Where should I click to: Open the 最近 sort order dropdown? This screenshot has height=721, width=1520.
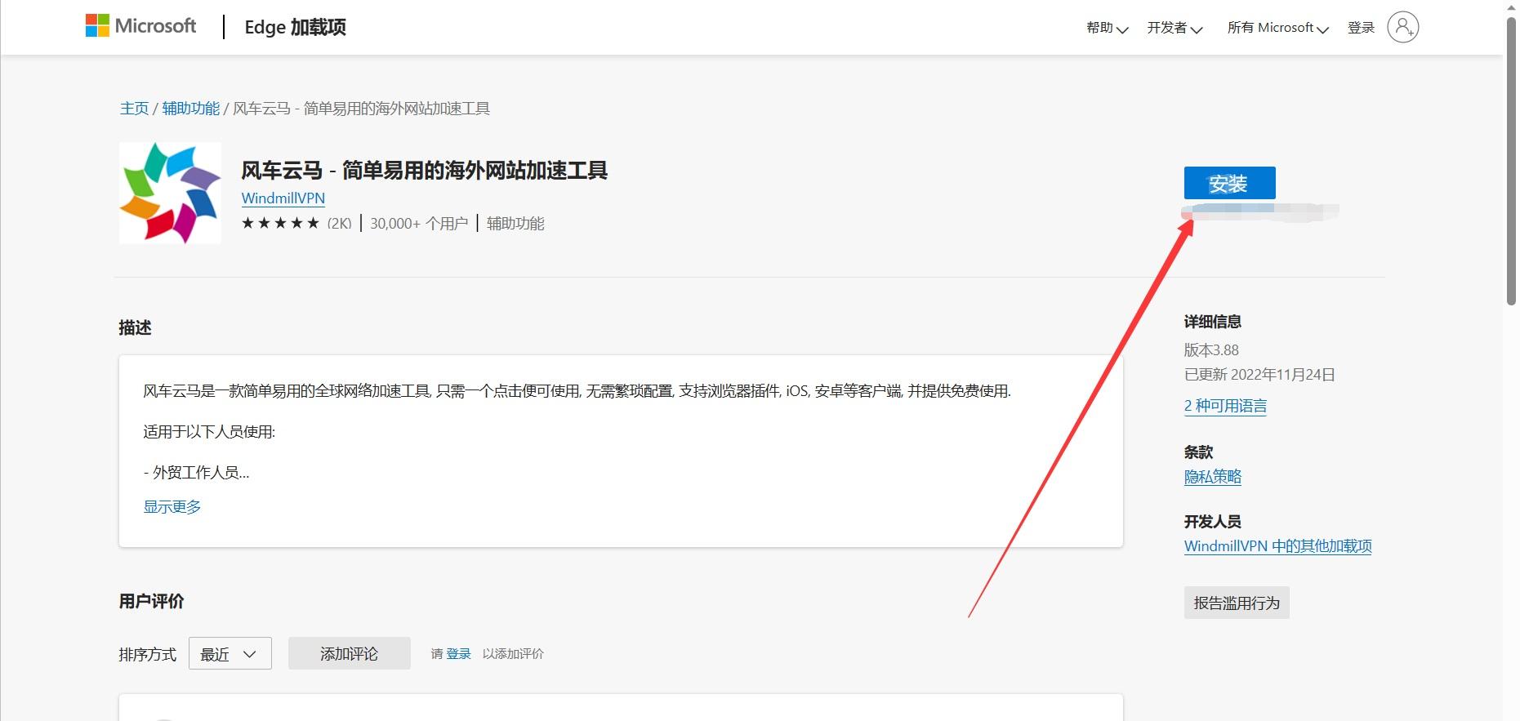(230, 654)
